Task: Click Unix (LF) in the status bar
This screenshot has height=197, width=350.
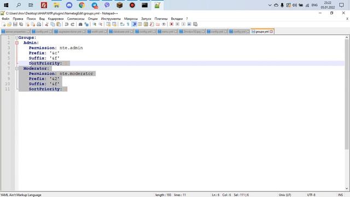Action: 284,195
